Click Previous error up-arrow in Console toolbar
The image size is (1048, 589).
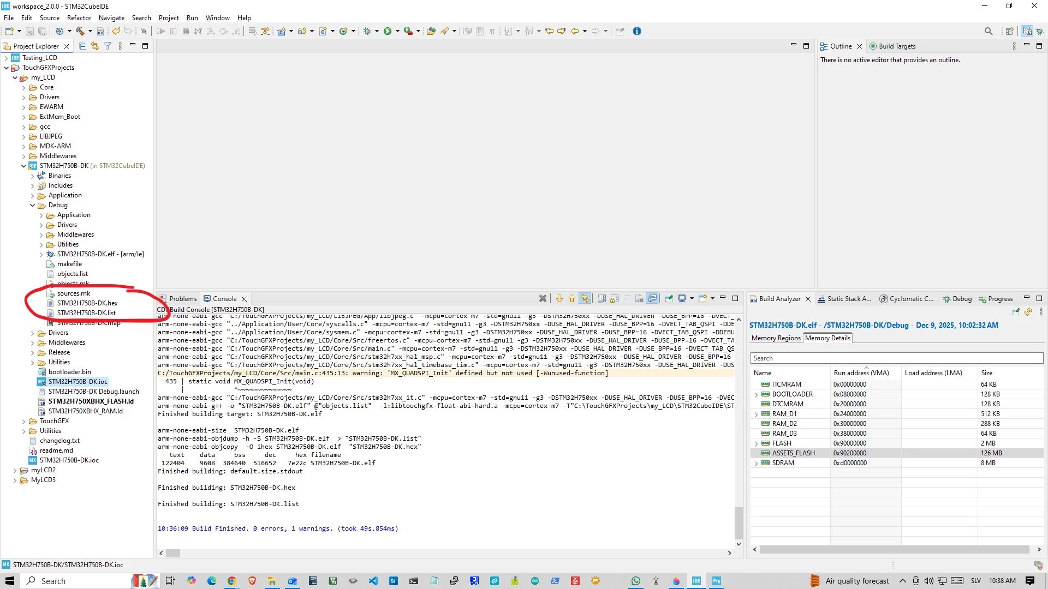coord(572,299)
